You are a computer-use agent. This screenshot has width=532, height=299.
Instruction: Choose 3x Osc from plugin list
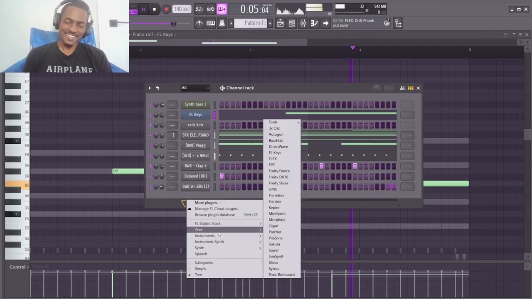coord(282,128)
